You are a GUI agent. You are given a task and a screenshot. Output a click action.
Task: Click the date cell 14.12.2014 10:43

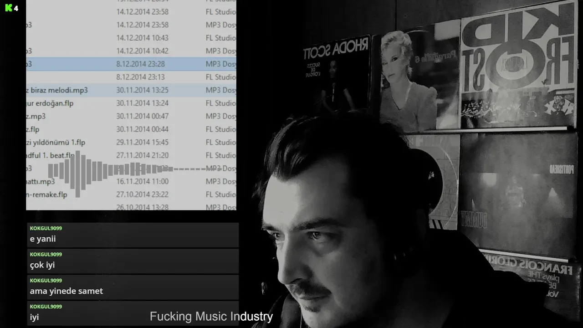[x=142, y=38]
